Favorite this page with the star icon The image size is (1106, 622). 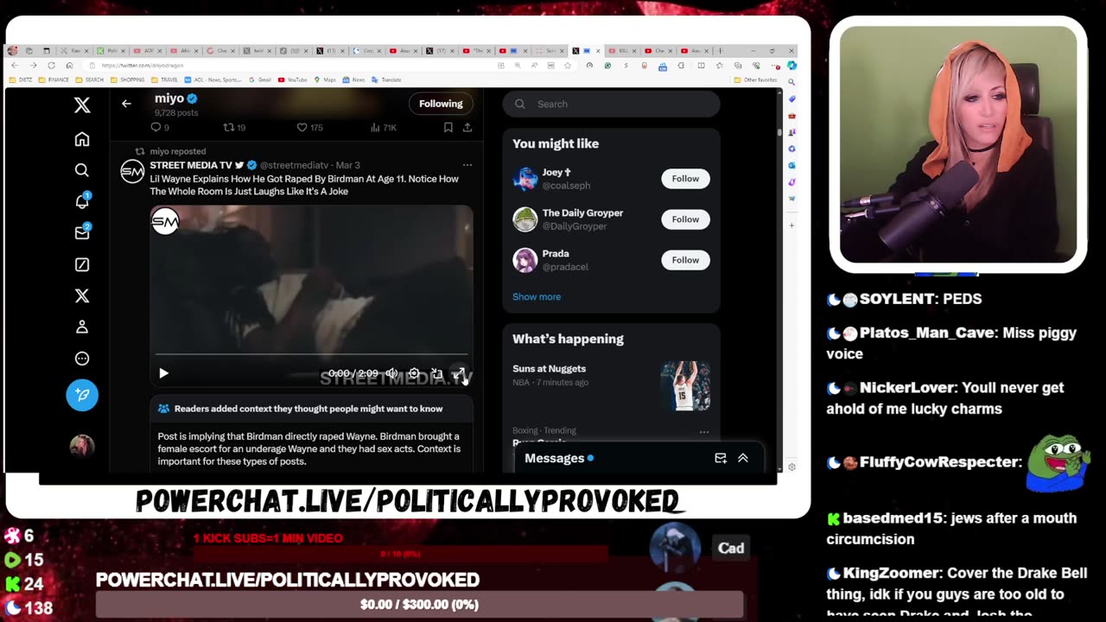click(568, 66)
